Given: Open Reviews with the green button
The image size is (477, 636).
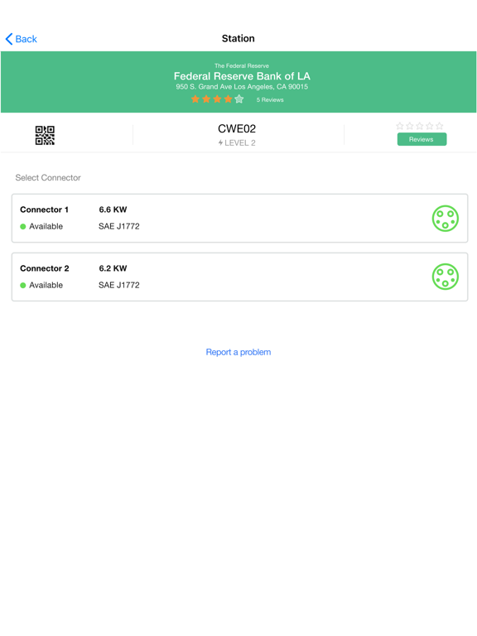Looking at the screenshot, I should pos(422,139).
